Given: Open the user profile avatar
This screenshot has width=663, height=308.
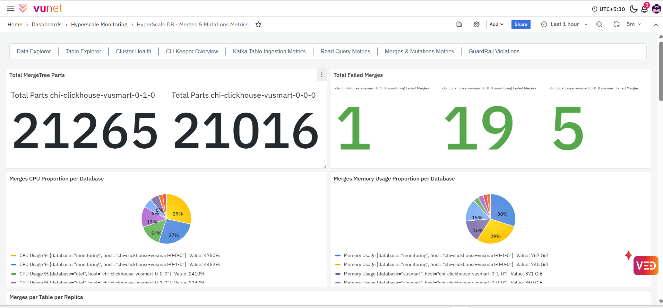Looking at the screenshot, I should [x=656, y=9].
